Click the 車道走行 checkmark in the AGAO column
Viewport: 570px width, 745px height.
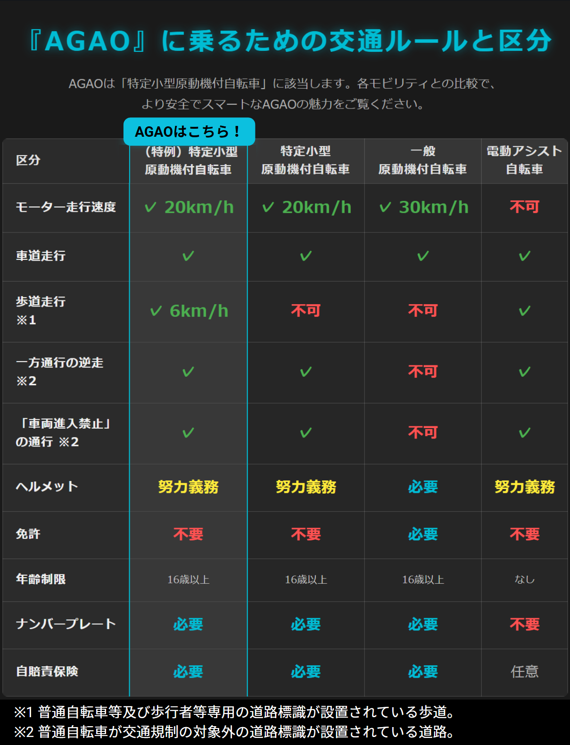(189, 256)
